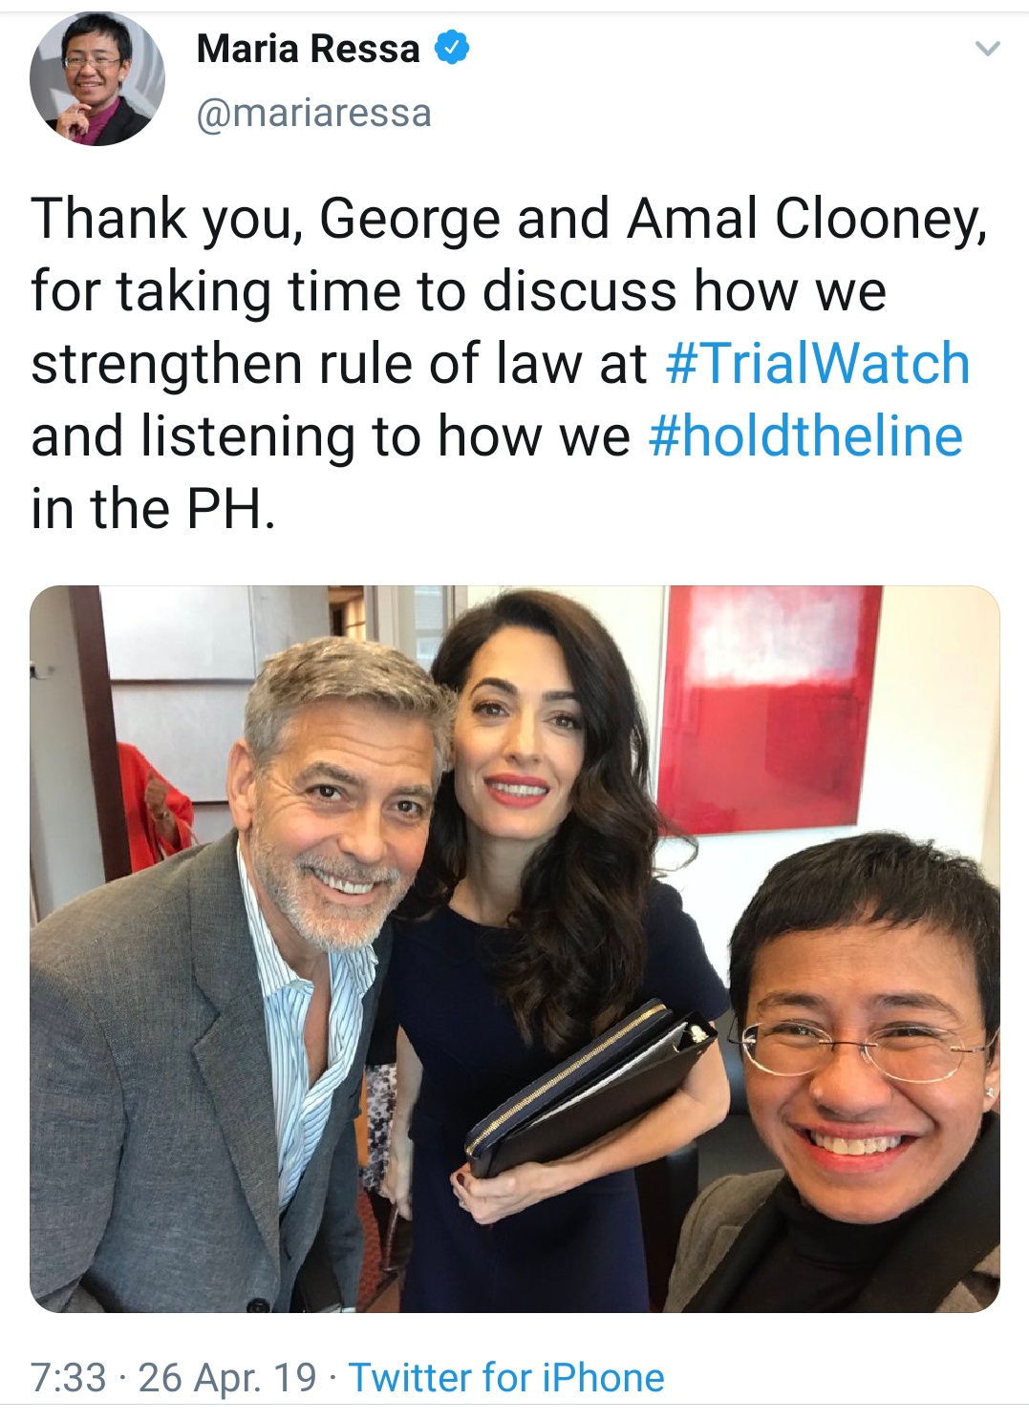The width and height of the screenshot is (1029, 1420).
Task: Click the closing words "in the PH."
Action: point(153,509)
